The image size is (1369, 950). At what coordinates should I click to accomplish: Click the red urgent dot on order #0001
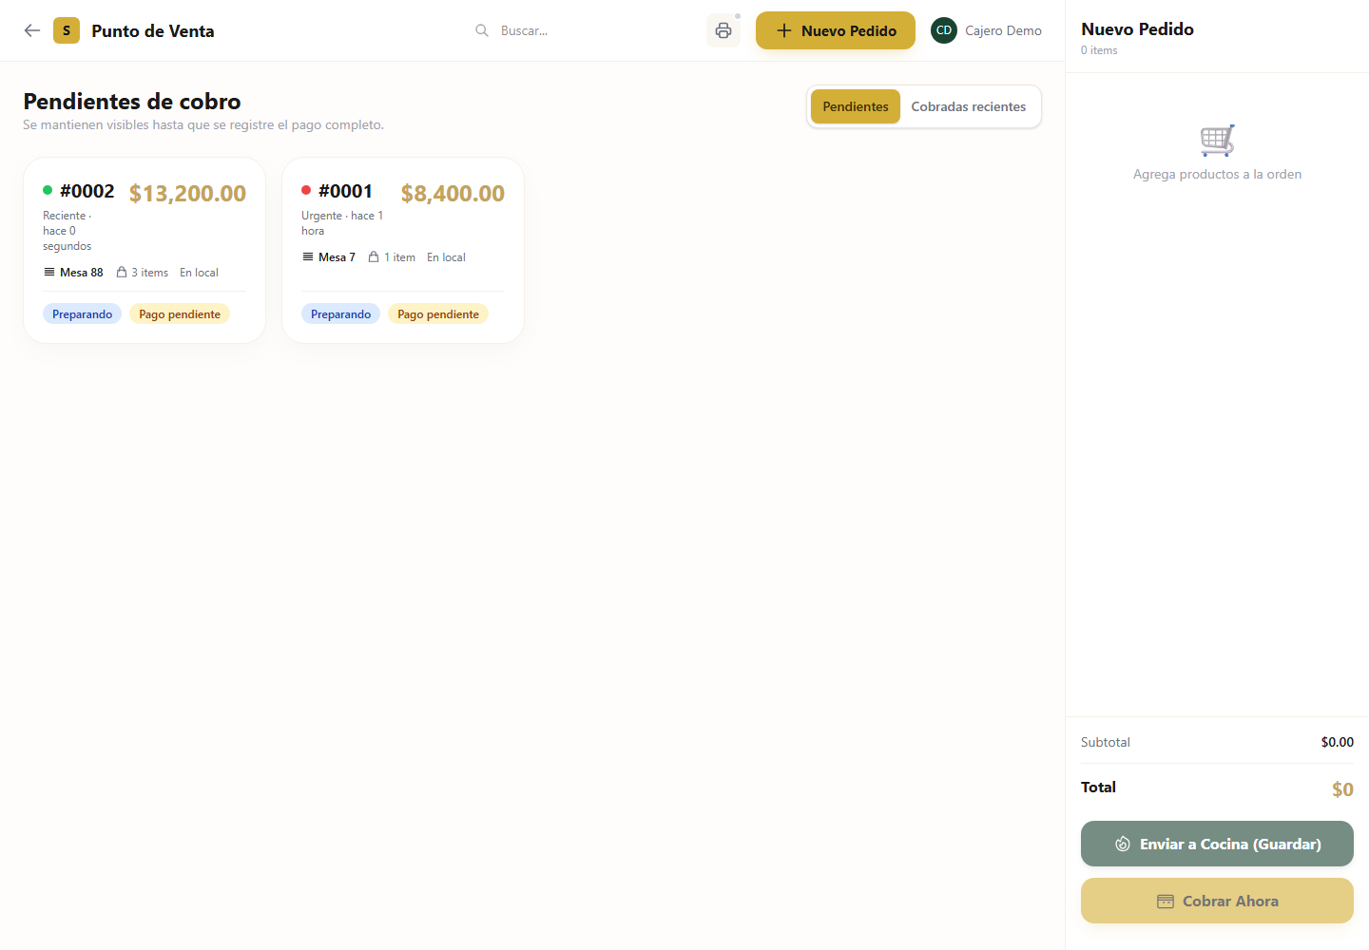point(306,190)
